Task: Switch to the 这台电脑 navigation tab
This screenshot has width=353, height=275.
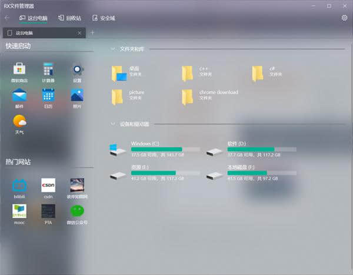Action: point(34,18)
